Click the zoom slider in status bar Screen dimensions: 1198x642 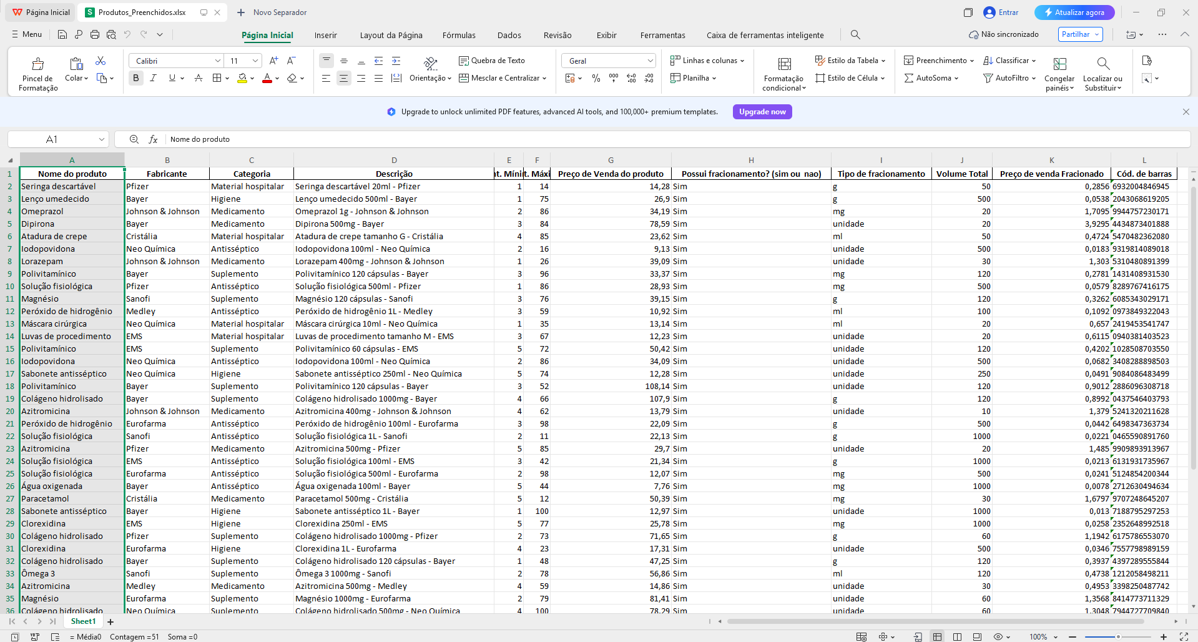1117,637
